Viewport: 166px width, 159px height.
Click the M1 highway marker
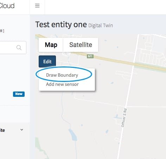[x=90, y=56]
